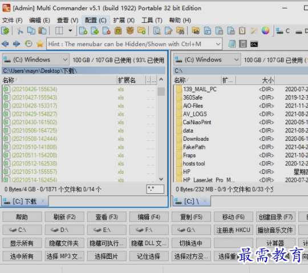Click the 移动 (F6) button
The width and height of the screenshot is (308, 273).
[x=233, y=217]
